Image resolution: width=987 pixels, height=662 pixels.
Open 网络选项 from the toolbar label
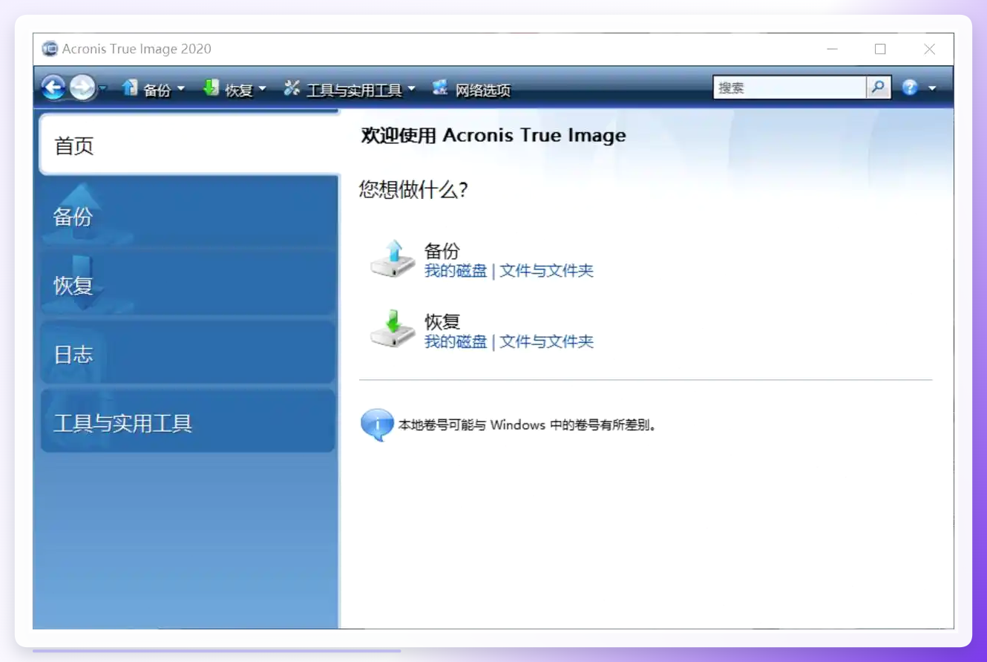[483, 90]
